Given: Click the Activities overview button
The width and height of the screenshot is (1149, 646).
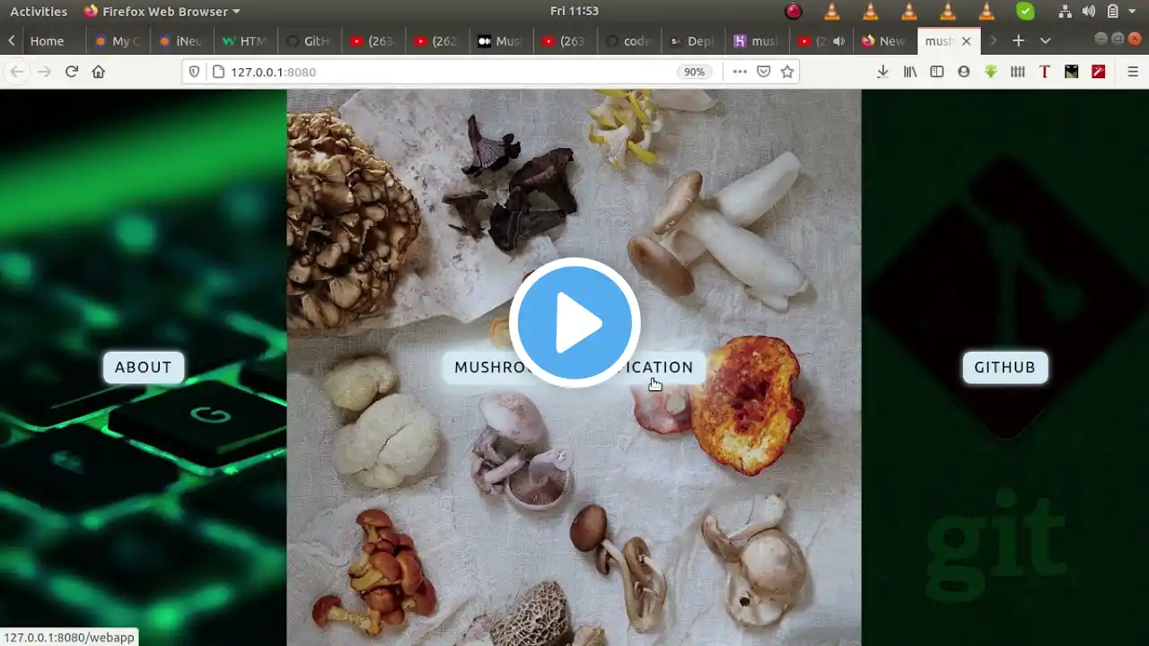Looking at the screenshot, I should (39, 12).
